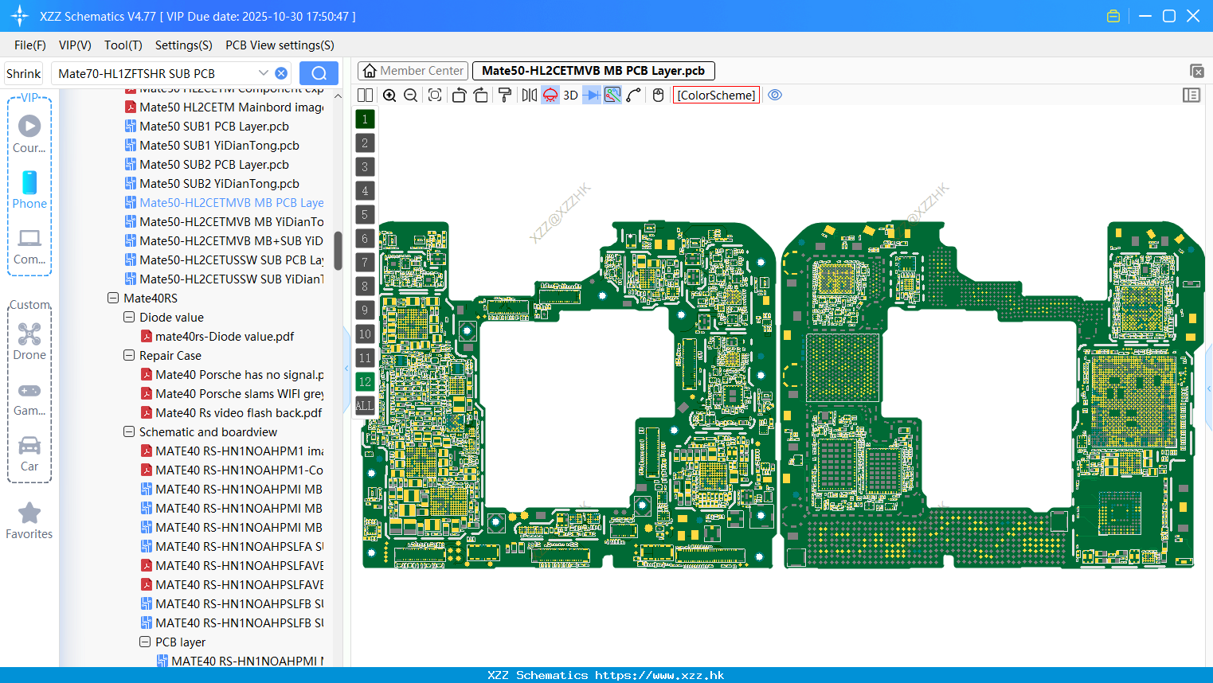The width and height of the screenshot is (1213, 683).
Task: Toggle the diode symbol toolbar icon
Action: pos(592,96)
